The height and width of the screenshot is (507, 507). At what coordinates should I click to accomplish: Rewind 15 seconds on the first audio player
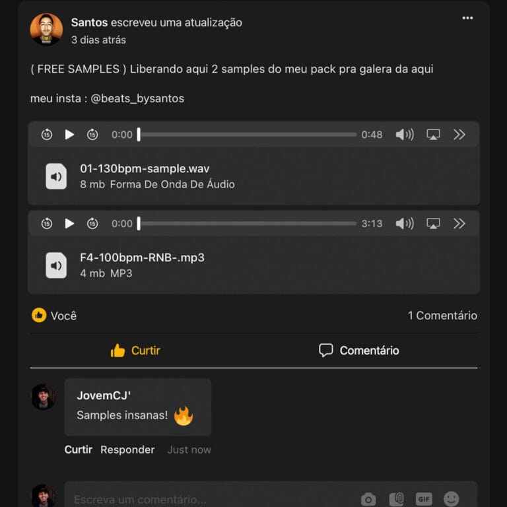[x=46, y=135]
